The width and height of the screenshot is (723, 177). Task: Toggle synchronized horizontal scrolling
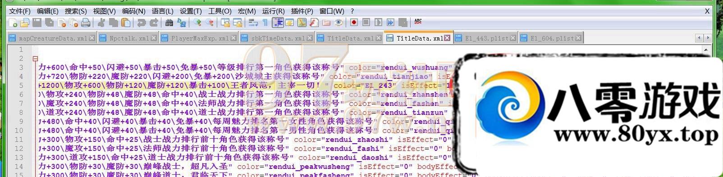point(238,23)
